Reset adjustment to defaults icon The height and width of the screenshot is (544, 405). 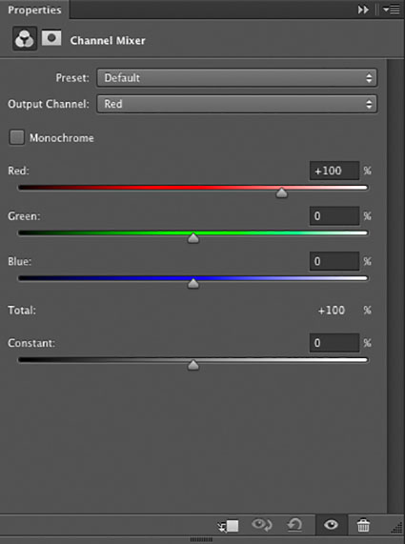(294, 525)
